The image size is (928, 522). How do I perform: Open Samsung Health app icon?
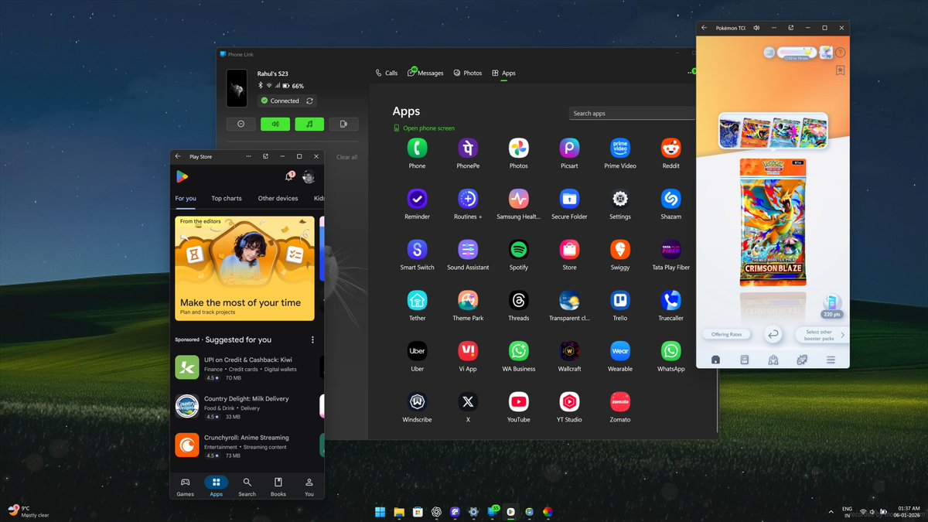(519, 199)
